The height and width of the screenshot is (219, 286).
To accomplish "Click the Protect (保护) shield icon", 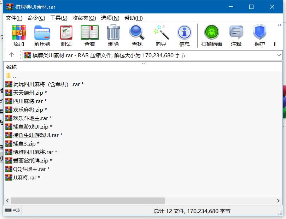I will click(259, 36).
